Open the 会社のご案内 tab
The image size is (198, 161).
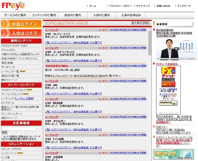(x=73, y=15)
